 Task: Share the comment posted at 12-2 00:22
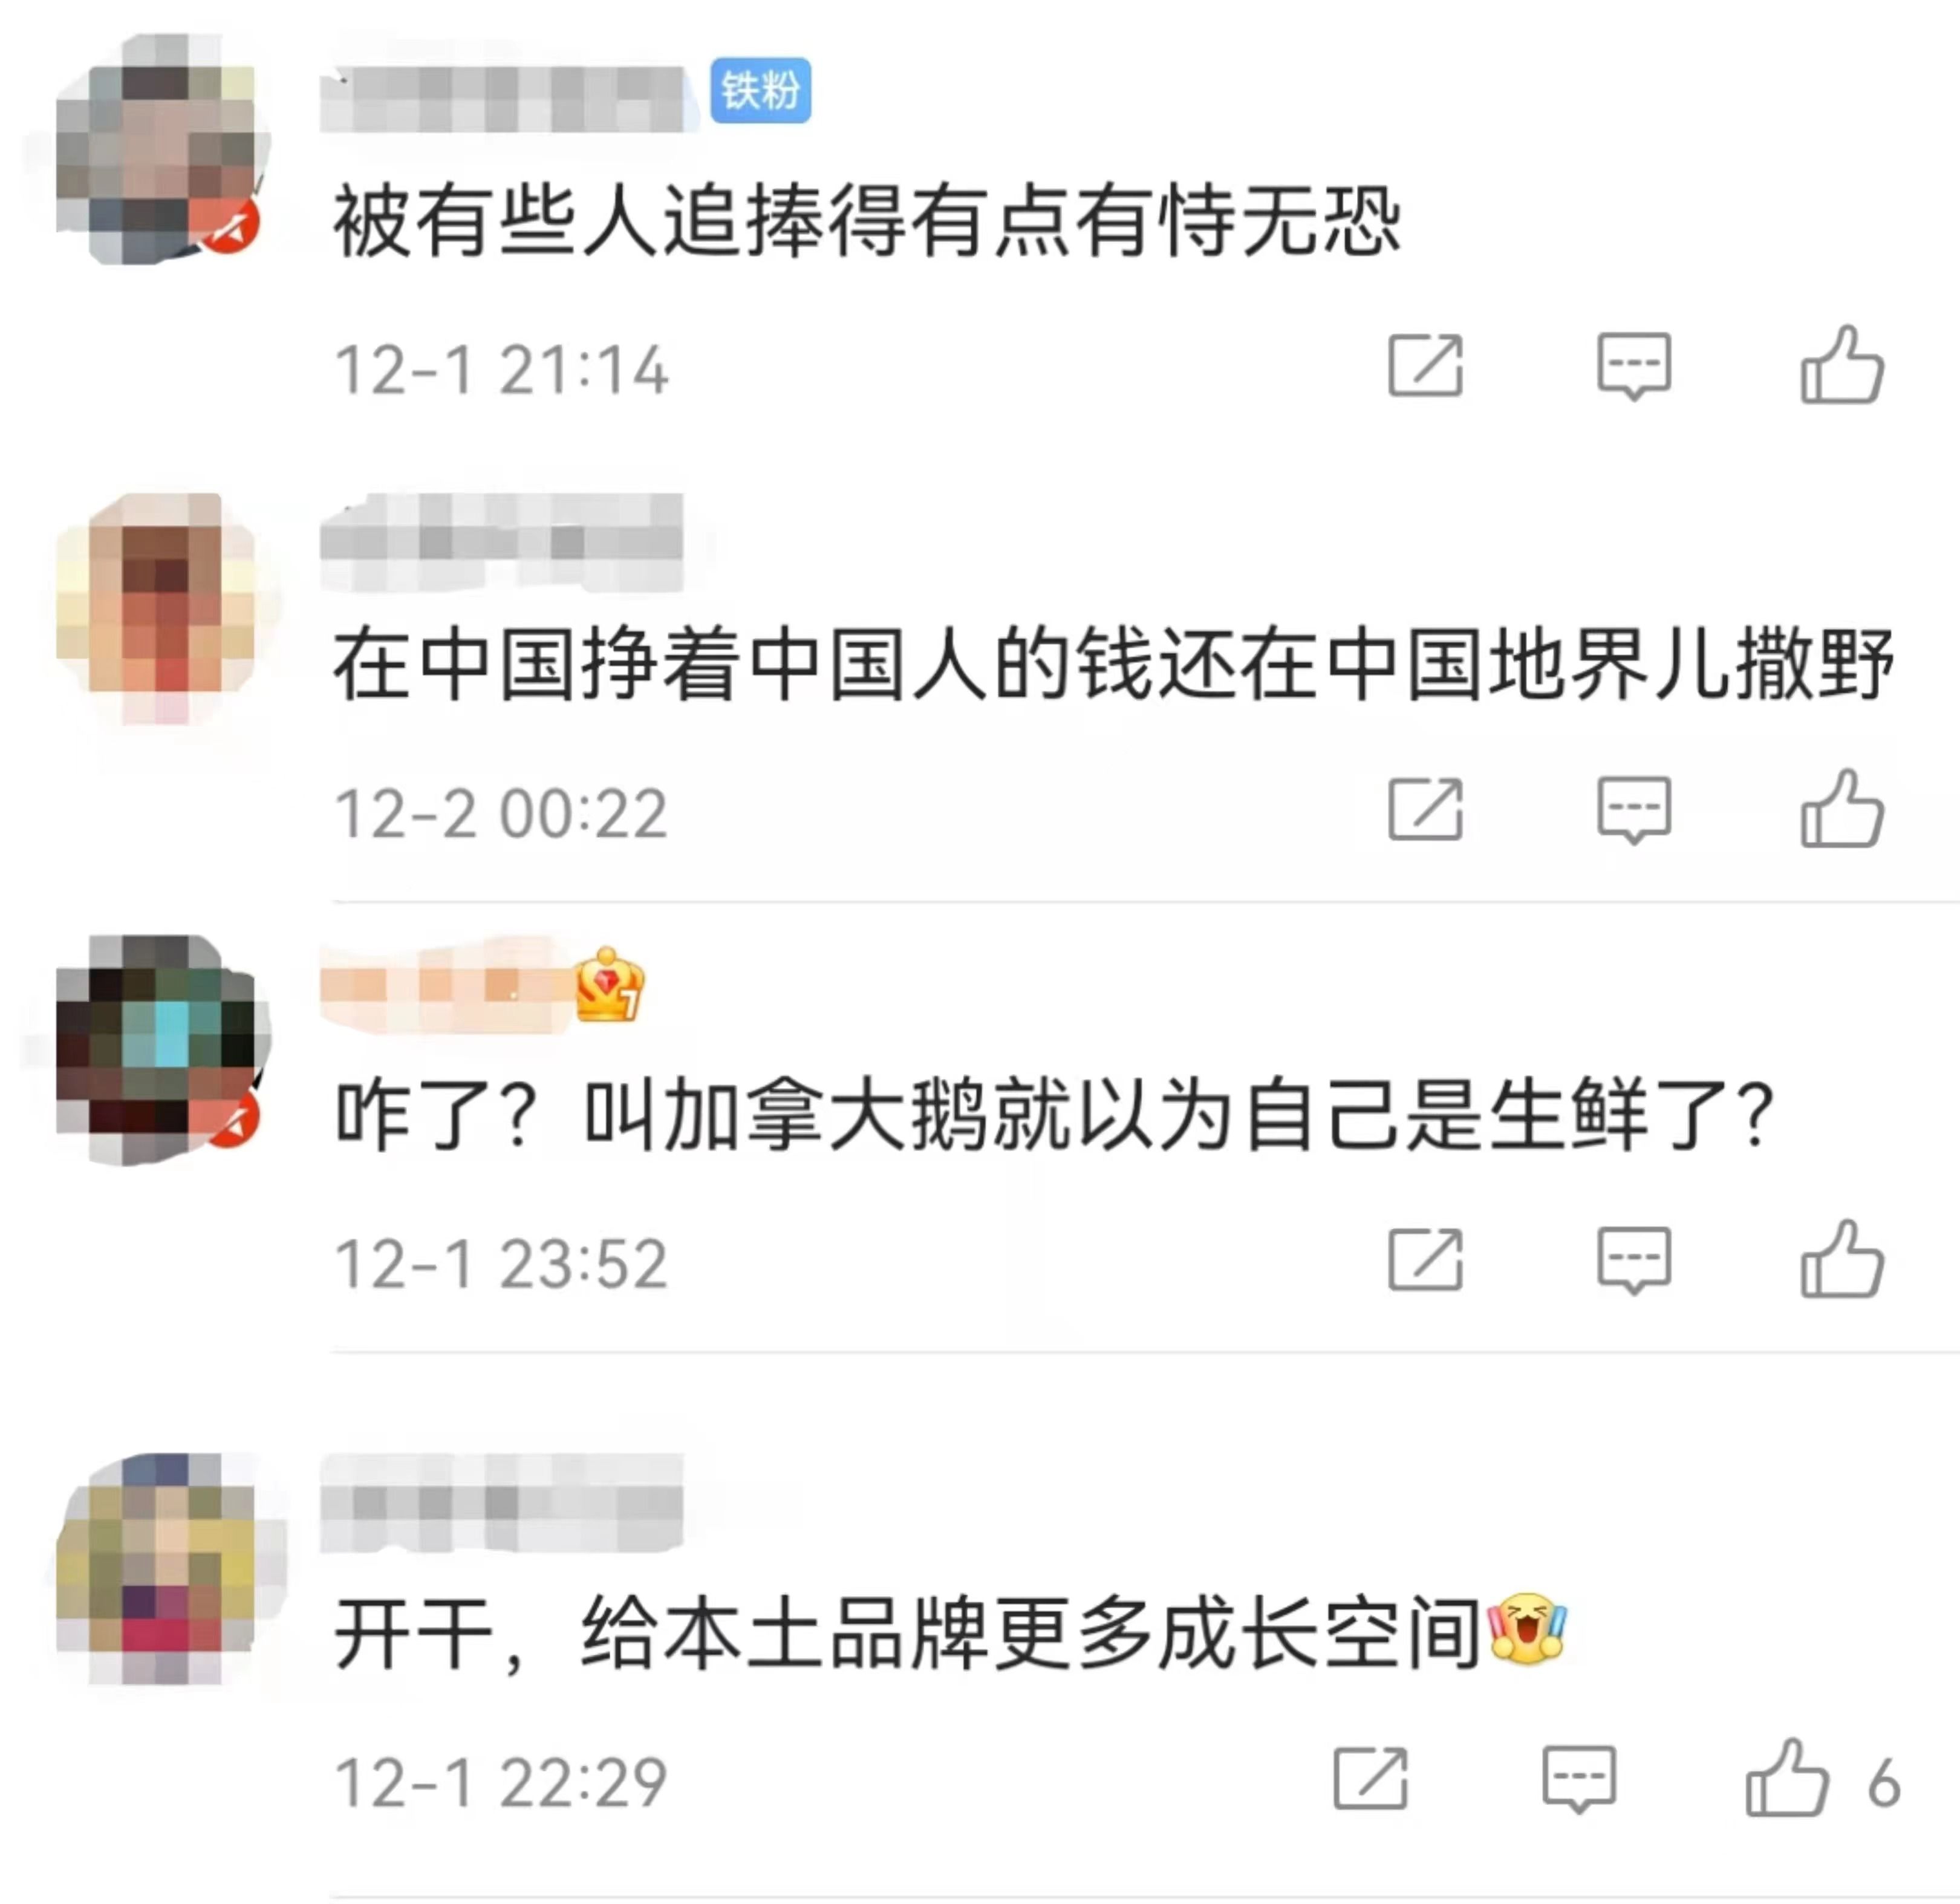(x=1425, y=809)
